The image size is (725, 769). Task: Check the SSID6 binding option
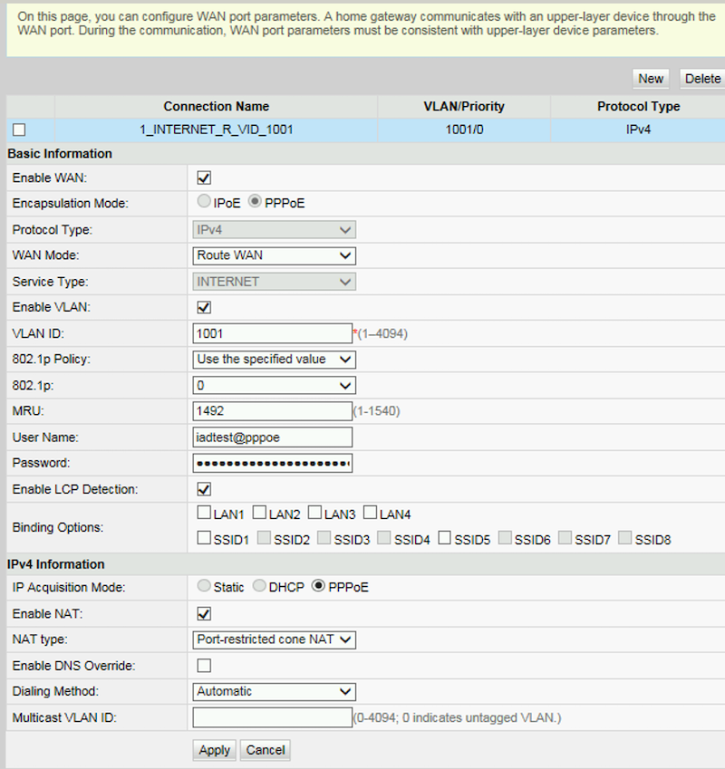click(x=506, y=538)
